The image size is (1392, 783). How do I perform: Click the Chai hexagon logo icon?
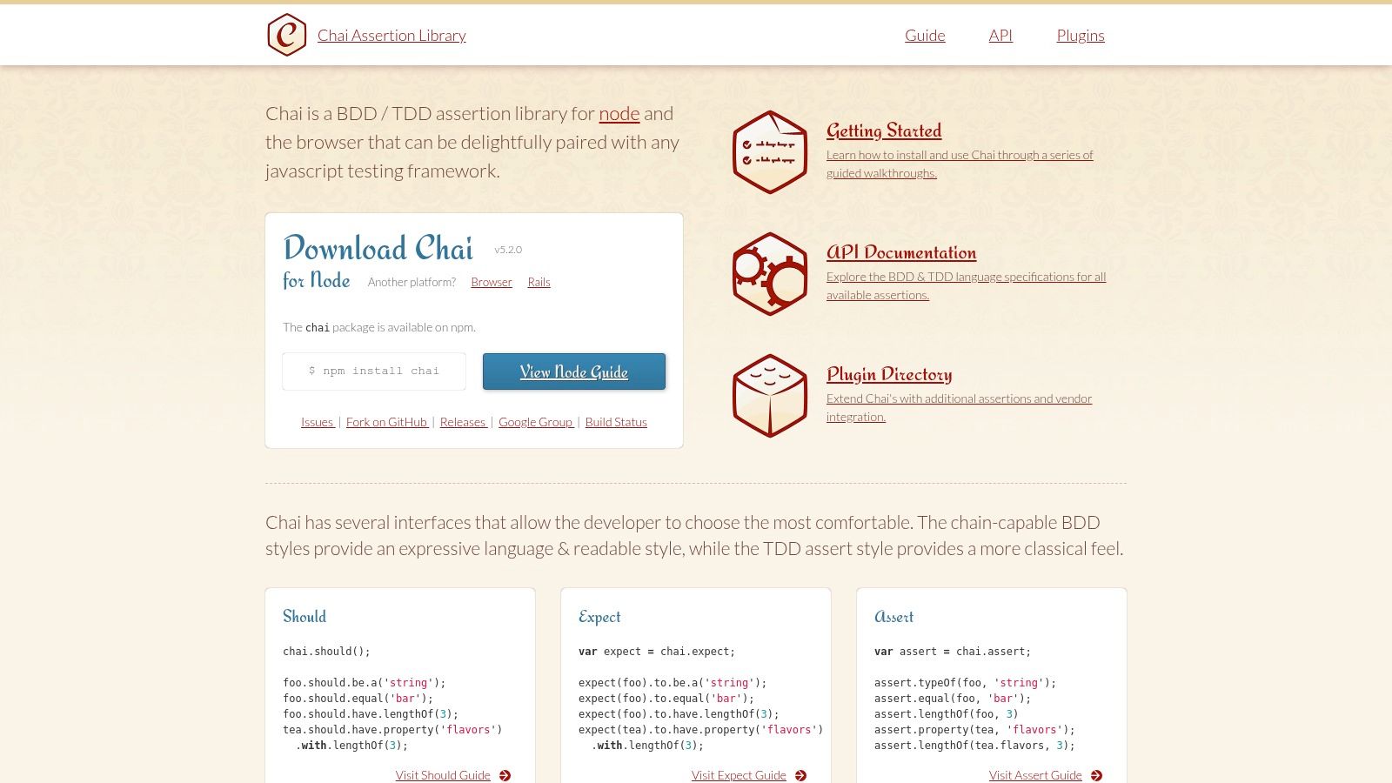[287, 35]
